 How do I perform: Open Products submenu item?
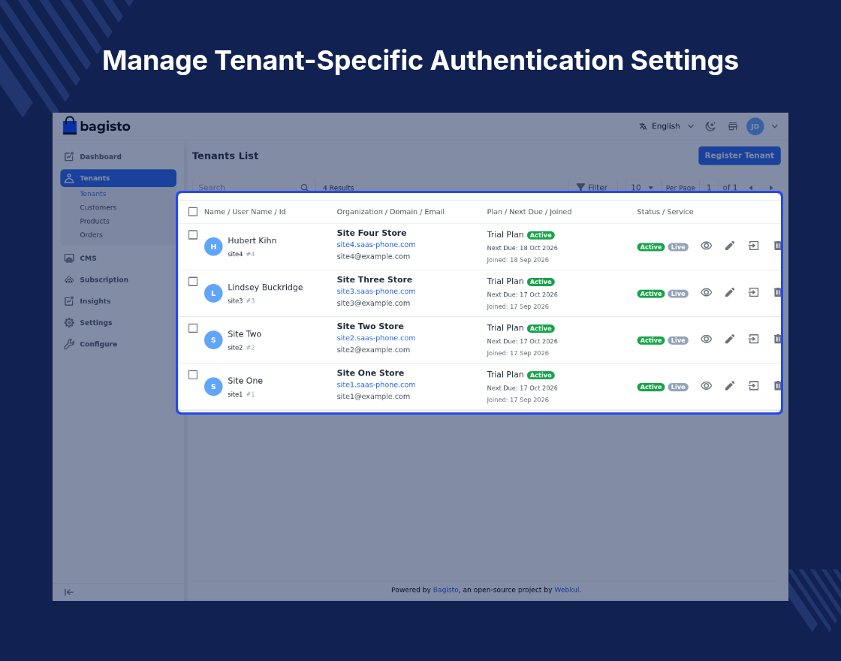pyautogui.click(x=95, y=221)
